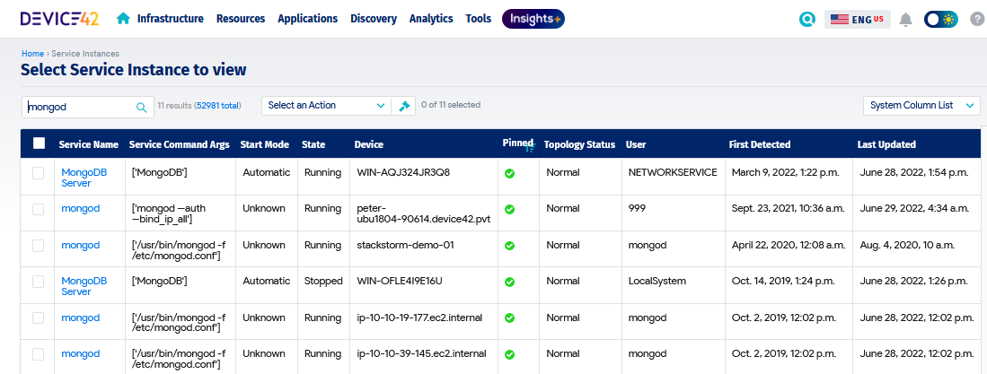987x374 pixels.
Task: Expand the Select an Action dropdown
Action: (326, 106)
